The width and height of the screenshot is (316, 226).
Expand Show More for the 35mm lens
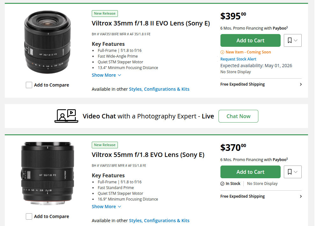106,75
